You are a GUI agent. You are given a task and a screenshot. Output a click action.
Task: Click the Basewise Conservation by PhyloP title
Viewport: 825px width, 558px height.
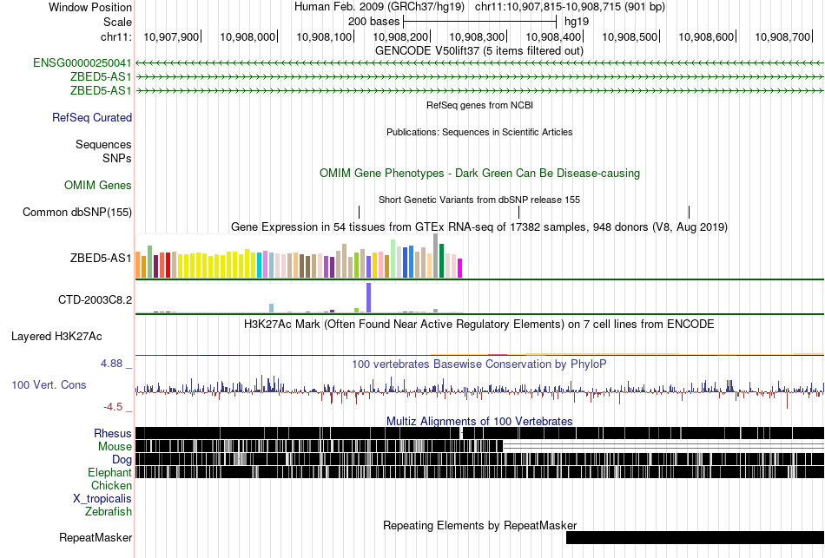pyautogui.click(x=479, y=364)
